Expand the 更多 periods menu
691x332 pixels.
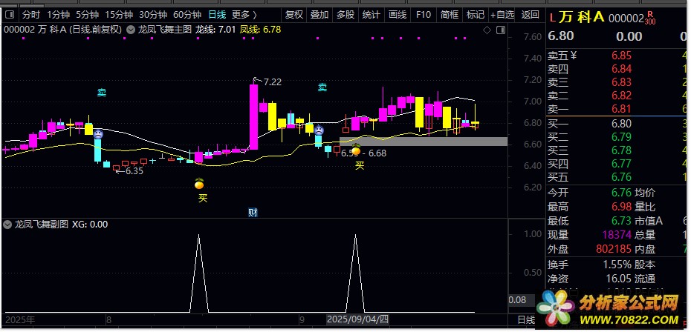tap(244, 15)
